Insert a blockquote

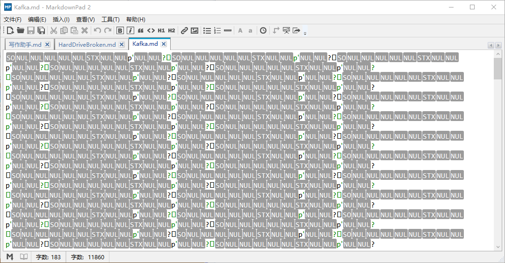pos(140,30)
